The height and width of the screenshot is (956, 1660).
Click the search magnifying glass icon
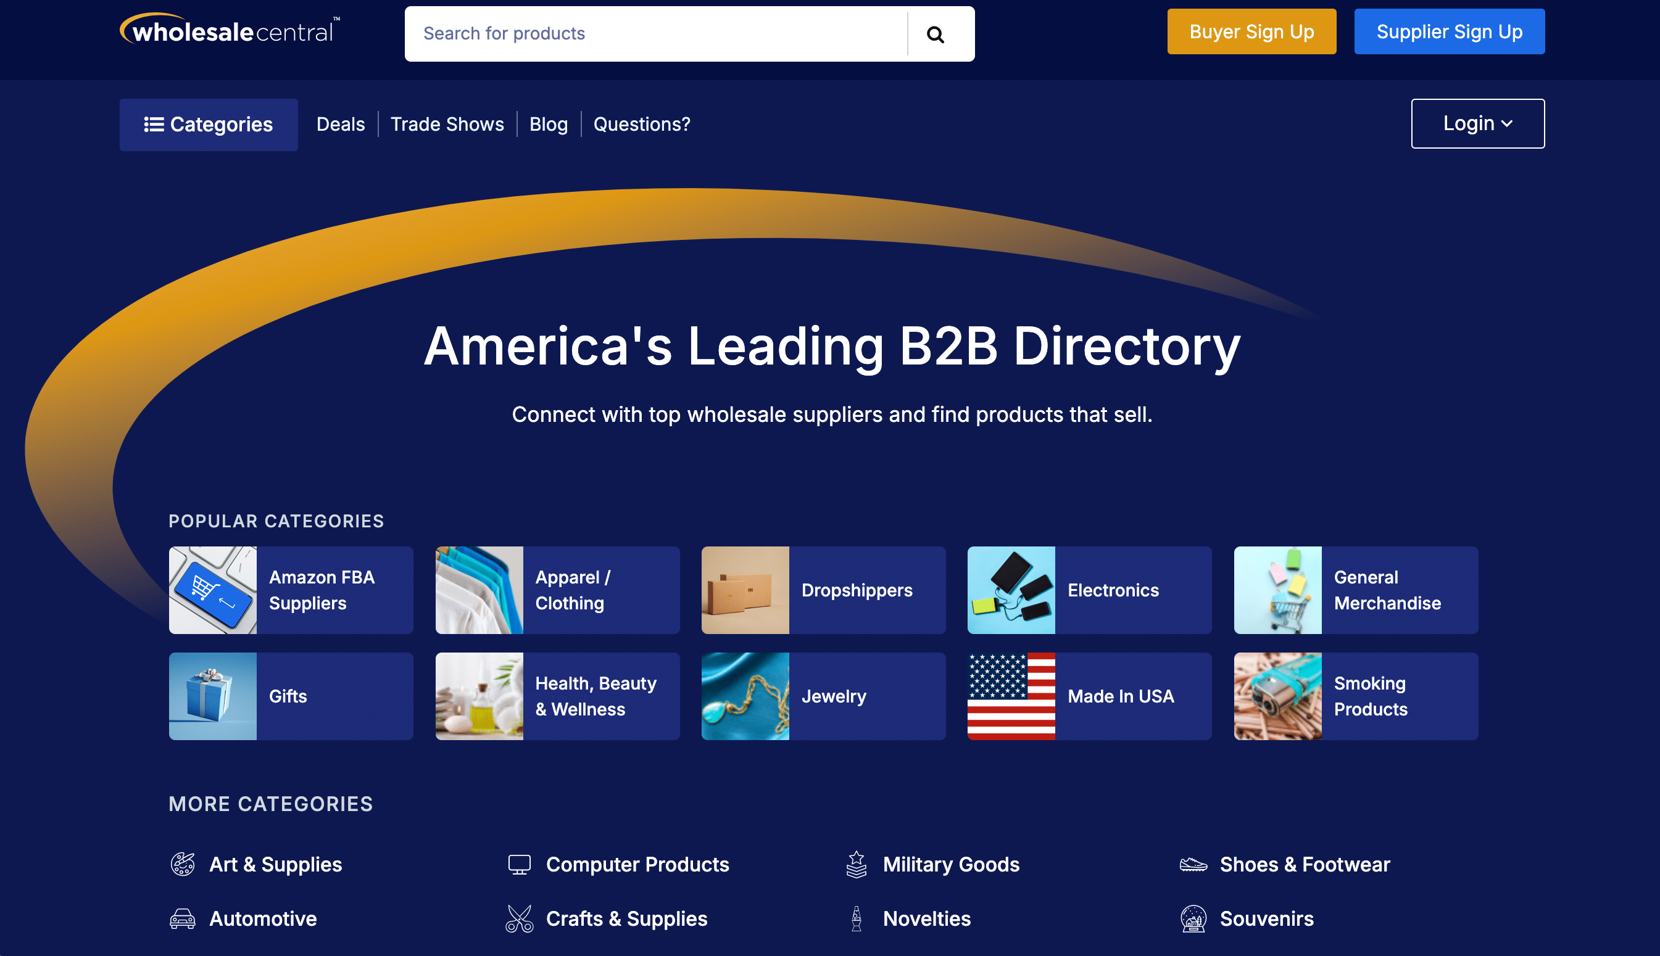(934, 33)
